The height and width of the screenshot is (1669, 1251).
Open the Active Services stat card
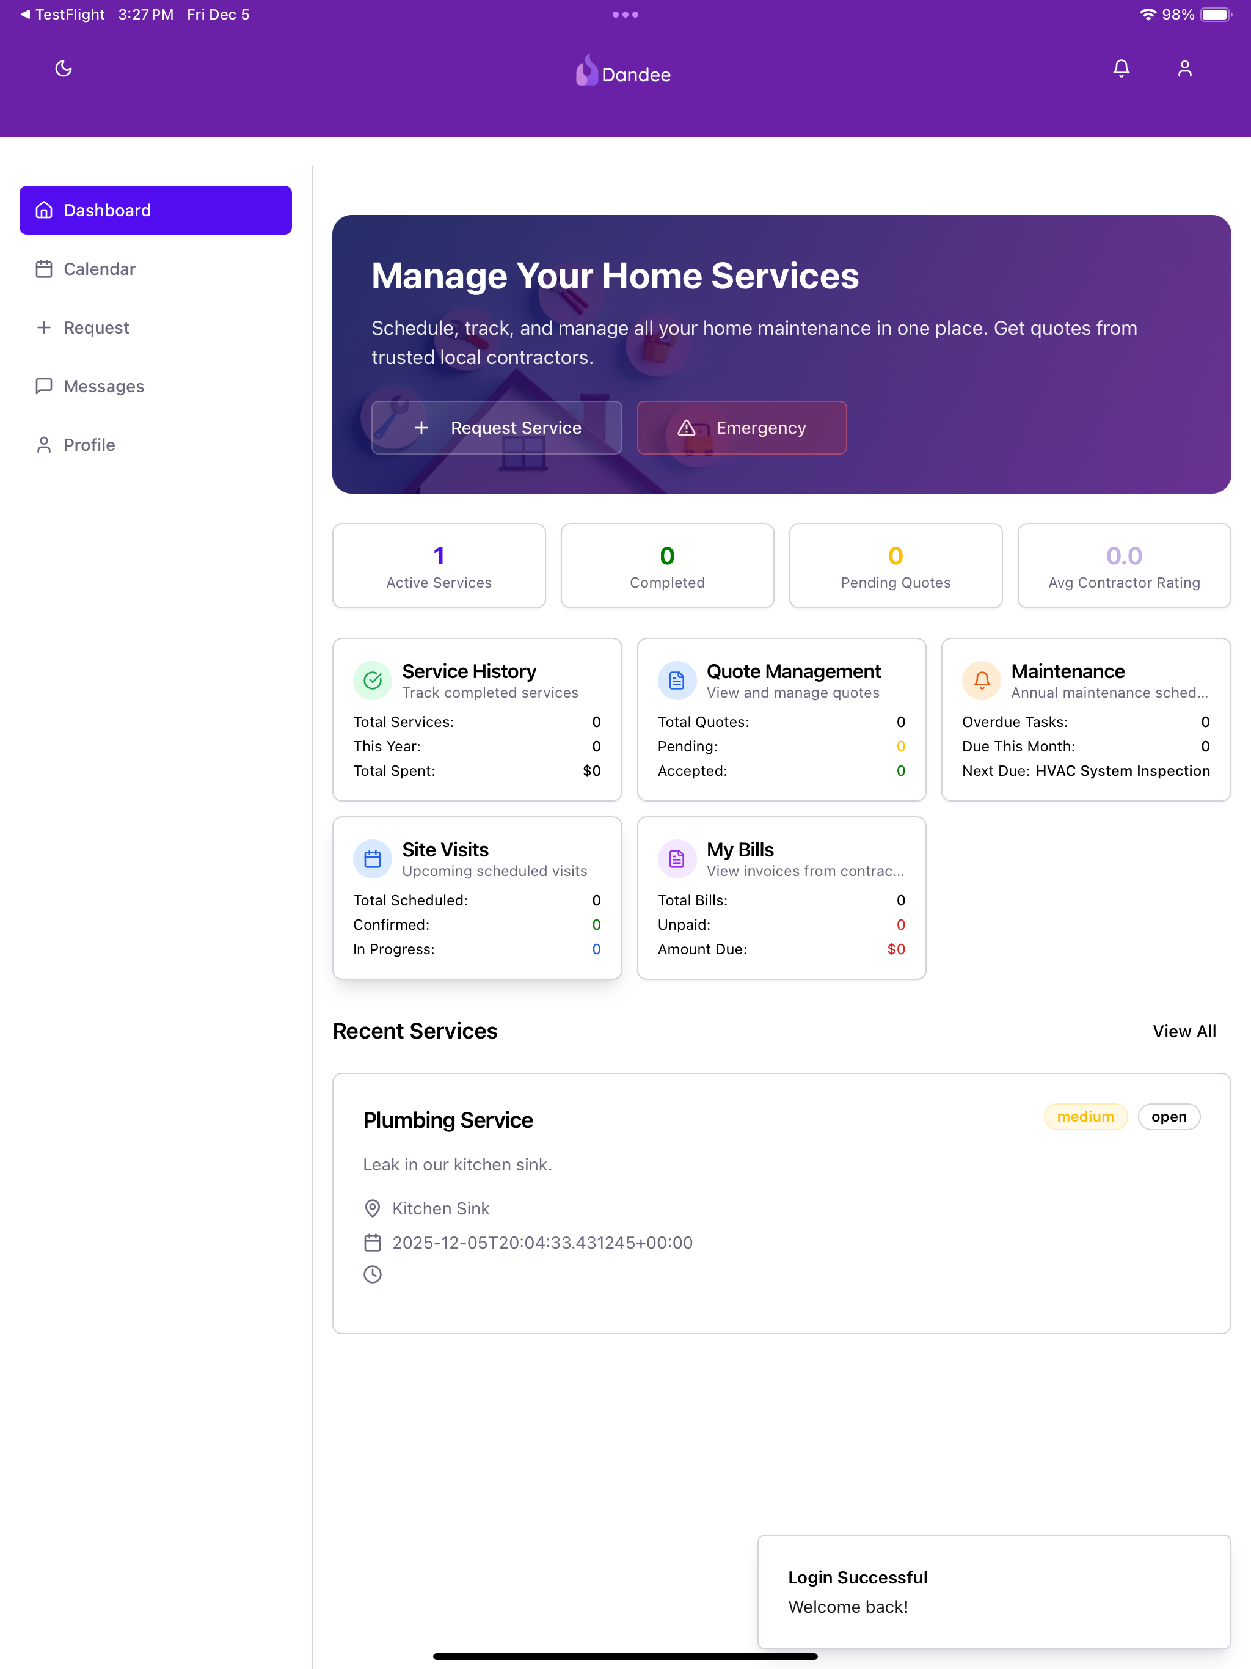pos(439,566)
